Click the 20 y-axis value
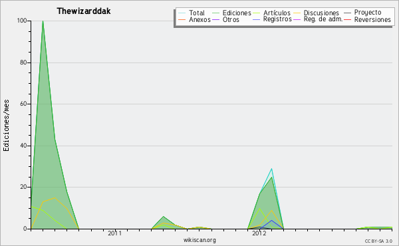 (x=23, y=187)
